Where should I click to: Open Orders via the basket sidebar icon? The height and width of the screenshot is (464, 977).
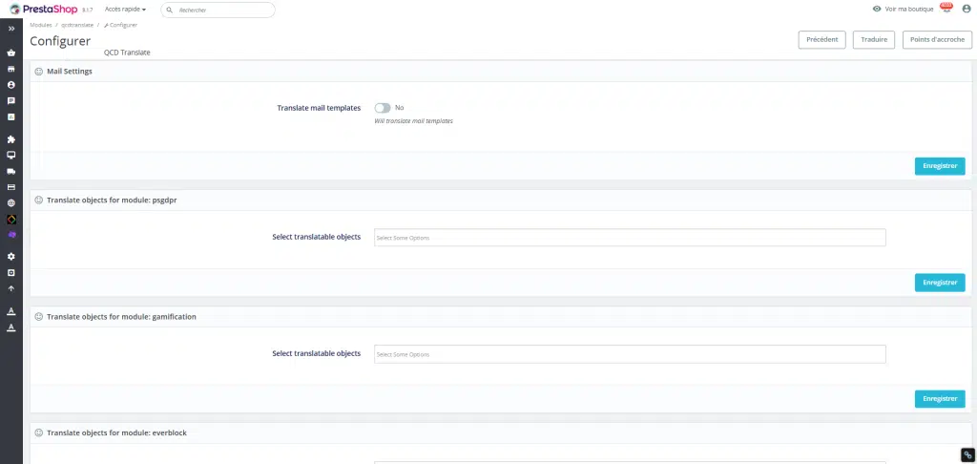[11, 53]
